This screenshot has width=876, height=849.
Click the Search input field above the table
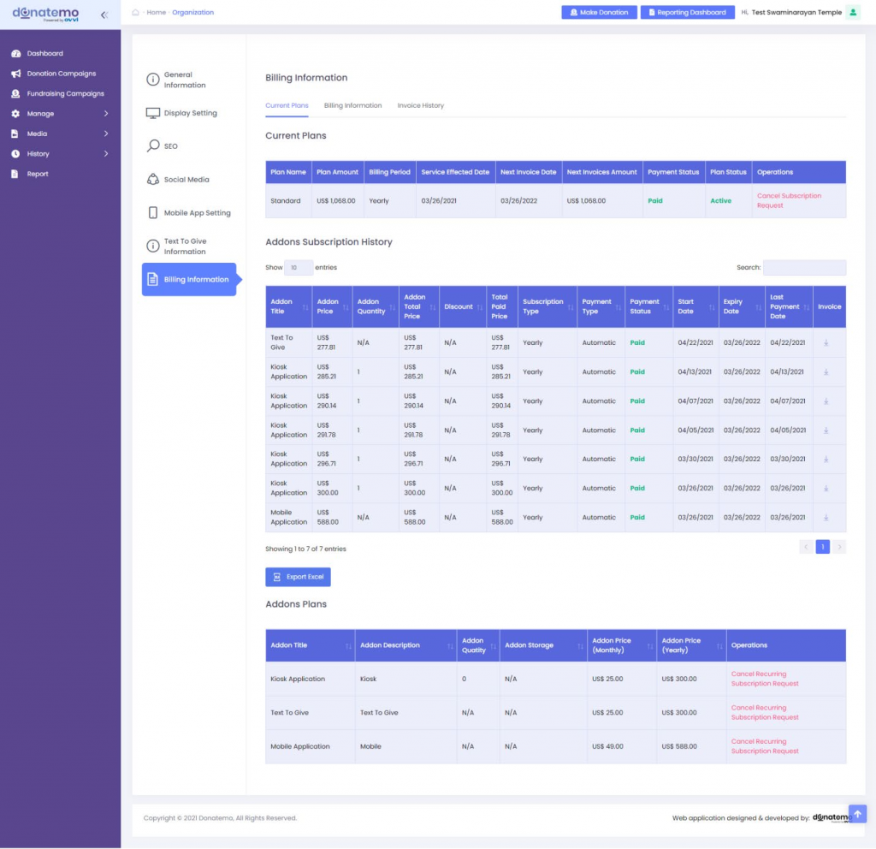click(x=804, y=267)
